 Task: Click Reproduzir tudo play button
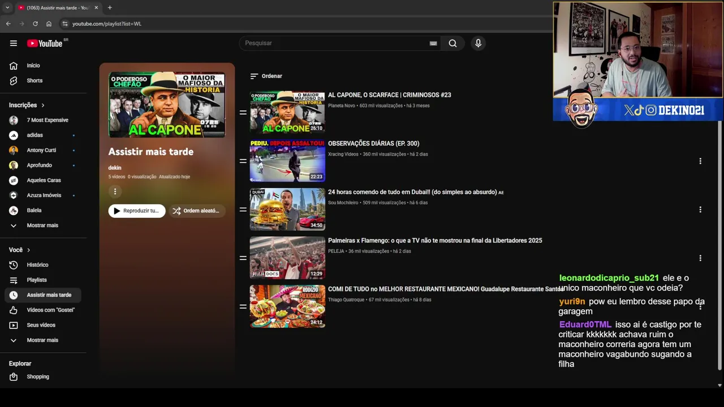(x=137, y=211)
